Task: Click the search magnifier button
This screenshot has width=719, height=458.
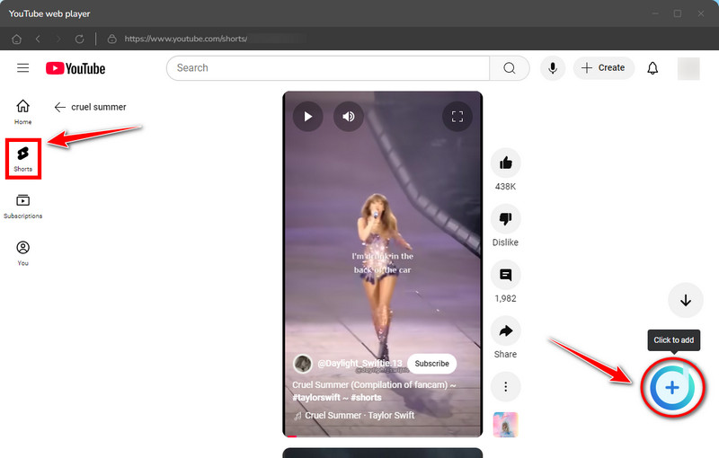Action: click(x=510, y=68)
